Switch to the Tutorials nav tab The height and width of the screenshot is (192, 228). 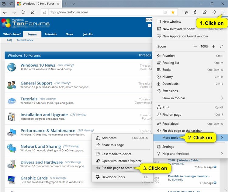click(50, 34)
